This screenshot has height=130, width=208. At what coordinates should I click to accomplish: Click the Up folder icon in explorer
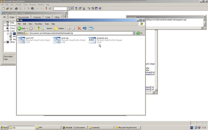38,28
